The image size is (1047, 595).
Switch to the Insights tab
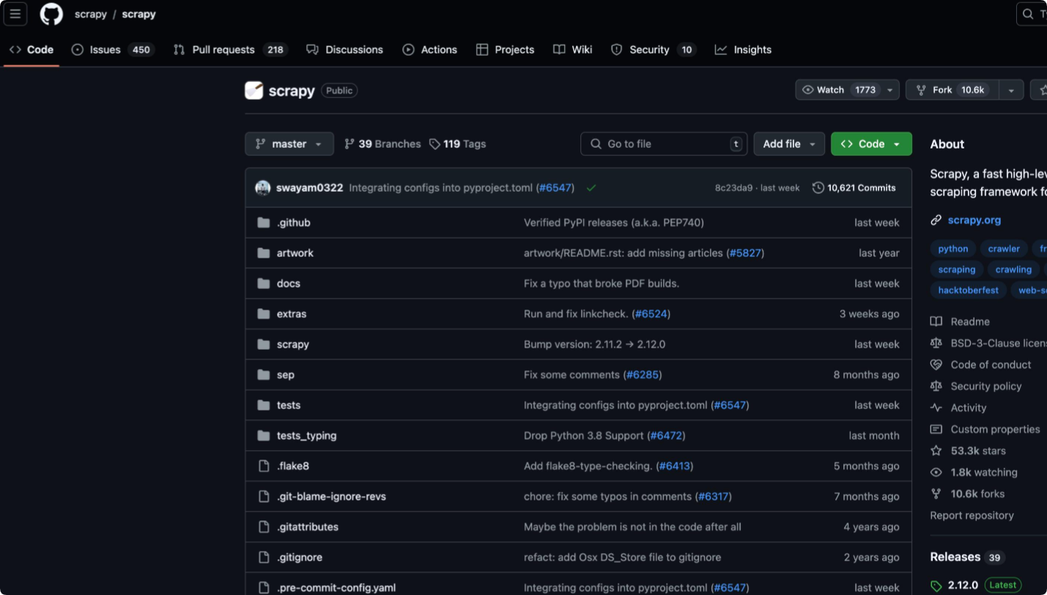[744, 50]
